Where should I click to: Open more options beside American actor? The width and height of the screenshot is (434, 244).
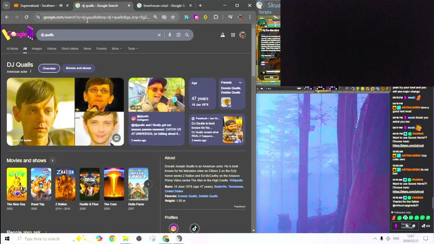[x=30, y=72]
